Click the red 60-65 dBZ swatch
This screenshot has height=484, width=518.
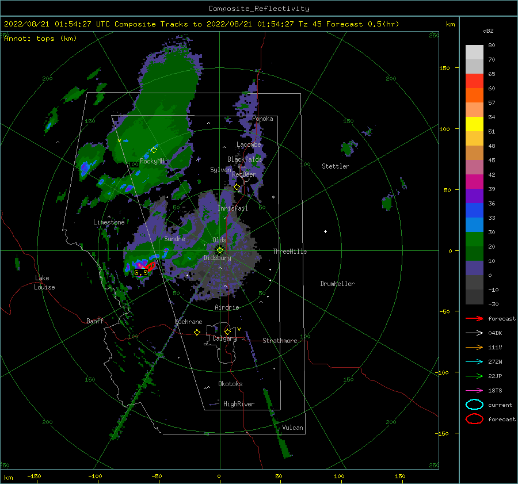point(474,81)
